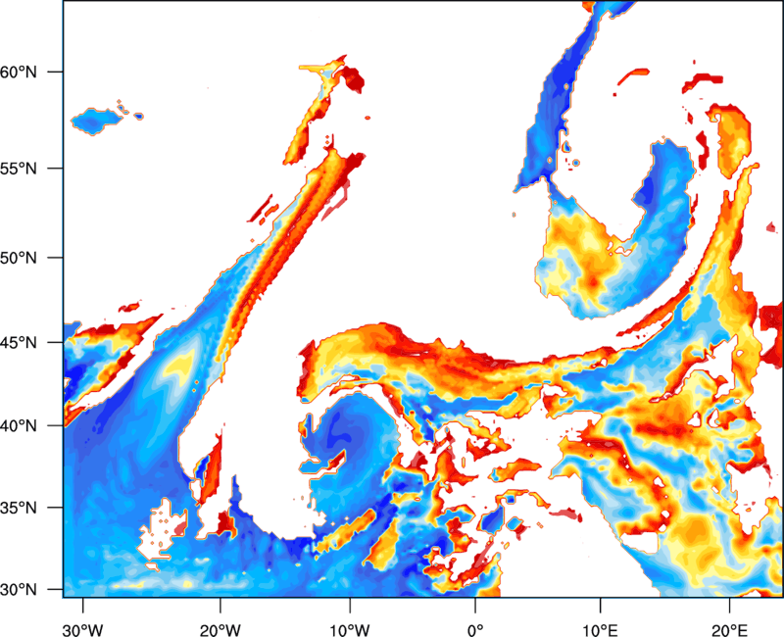Image resolution: width=784 pixels, height=637 pixels.
Task: Click the 45°N latitude label
Action: (x=19, y=343)
